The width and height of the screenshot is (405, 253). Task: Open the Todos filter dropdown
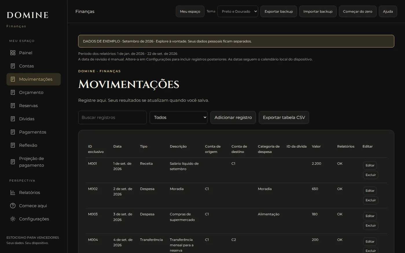tap(178, 117)
